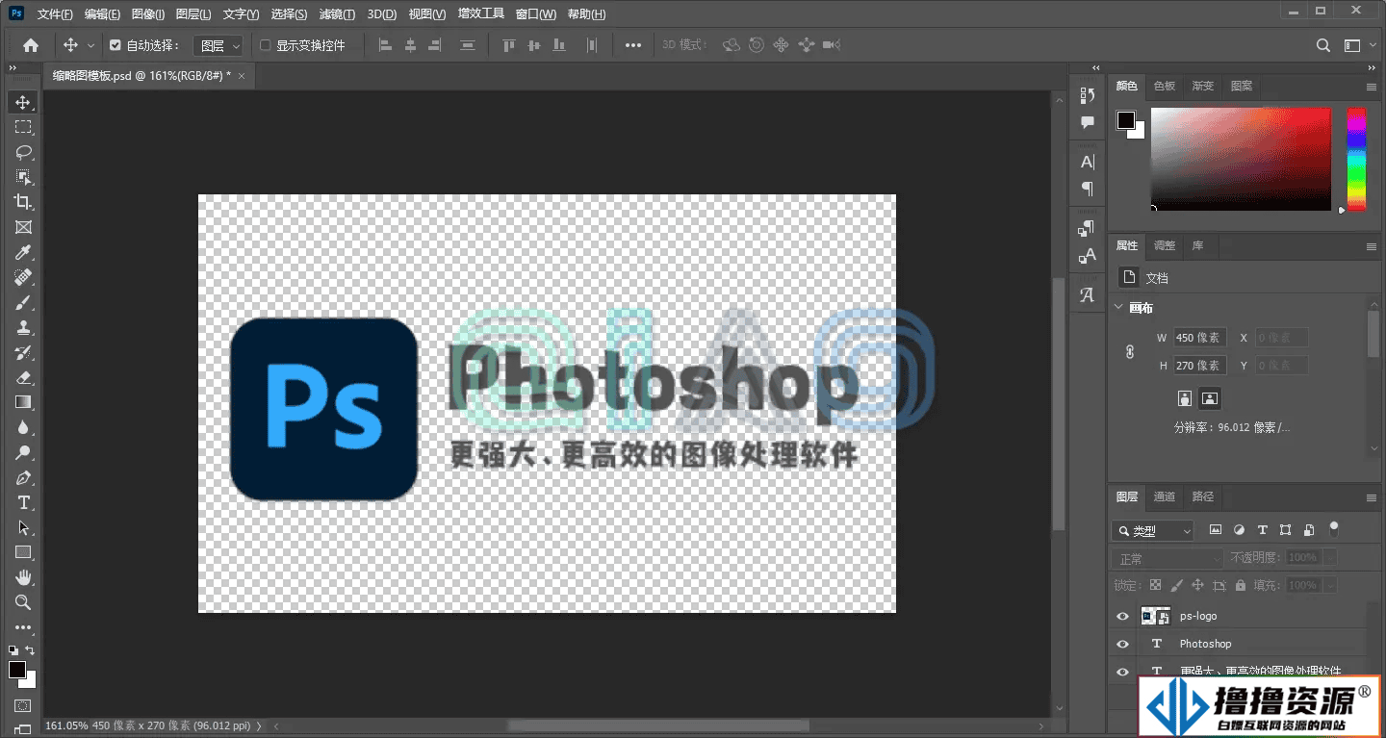Hide the ps-logo layer
Screen dimensions: 1386x738
coord(1122,616)
